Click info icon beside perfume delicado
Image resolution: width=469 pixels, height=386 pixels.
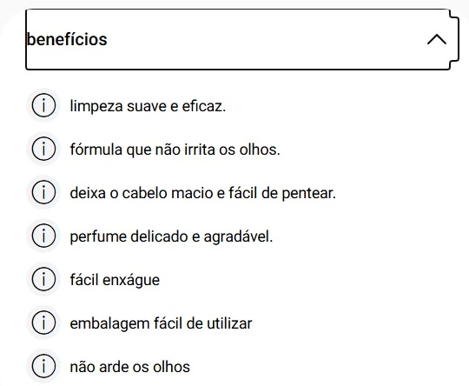point(43,236)
